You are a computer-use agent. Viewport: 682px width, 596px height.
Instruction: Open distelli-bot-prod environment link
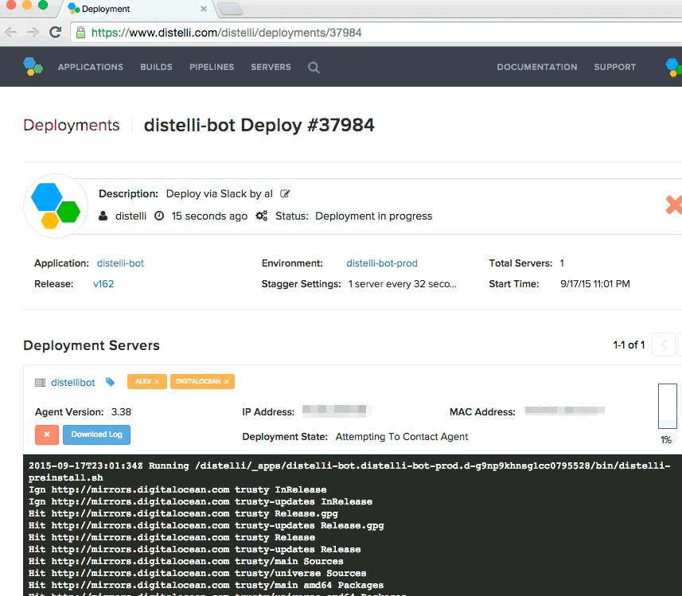pyautogui.click(x=382, y=263)
